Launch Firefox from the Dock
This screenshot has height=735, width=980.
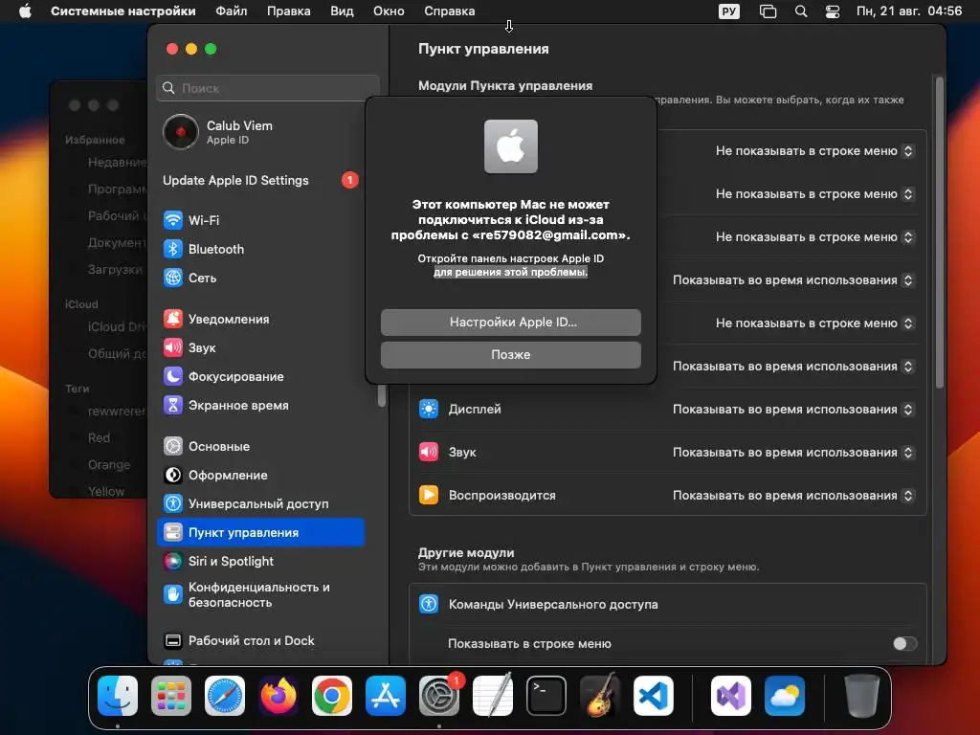coord(278,696)
